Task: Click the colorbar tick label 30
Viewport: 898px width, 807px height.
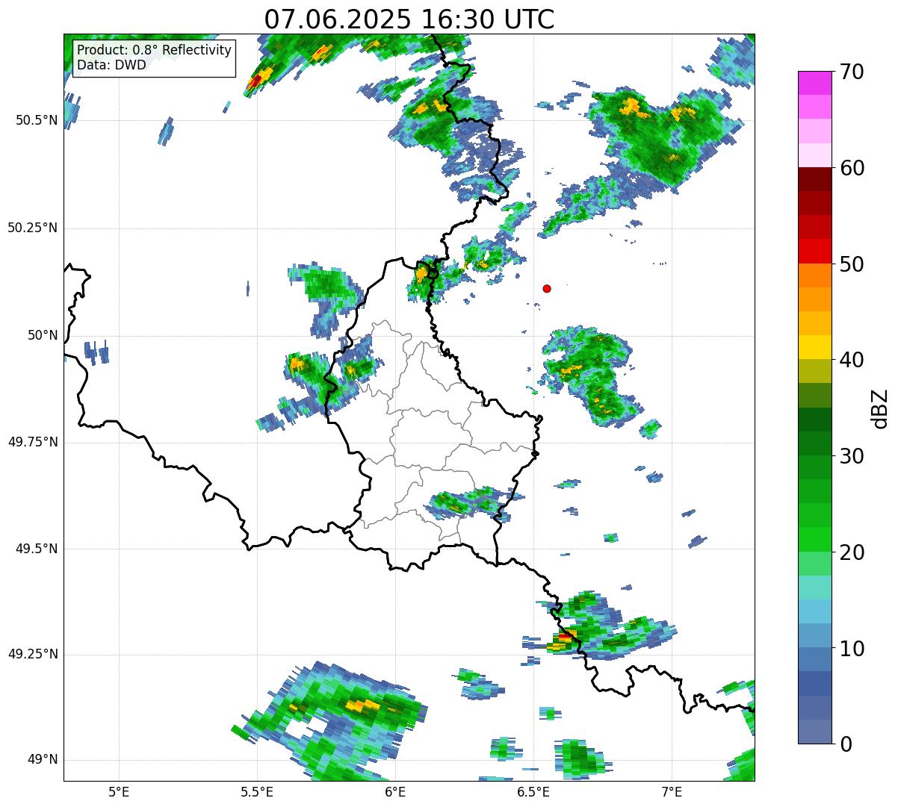Action: [x=851, y=456]
